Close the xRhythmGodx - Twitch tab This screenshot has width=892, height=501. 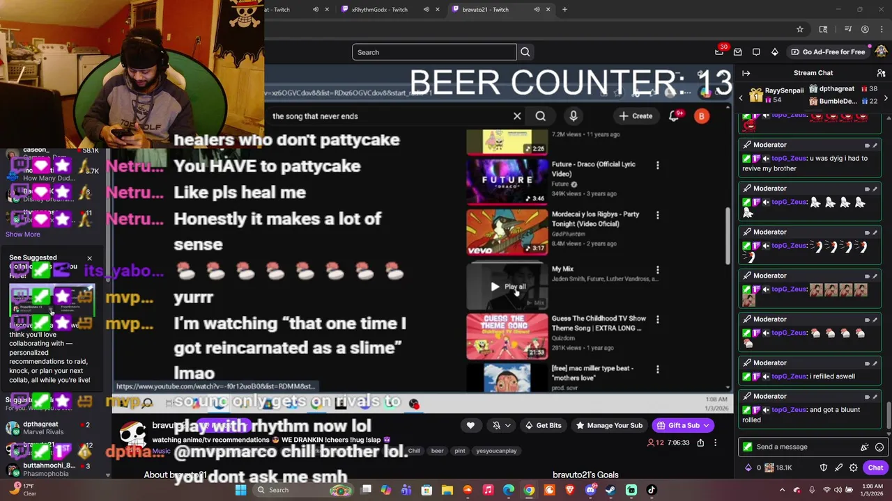point(438,9)
